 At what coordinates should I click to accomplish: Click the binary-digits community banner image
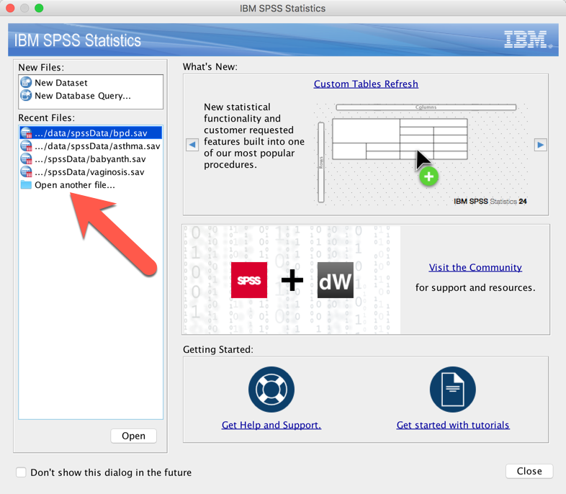pos(292,279)
